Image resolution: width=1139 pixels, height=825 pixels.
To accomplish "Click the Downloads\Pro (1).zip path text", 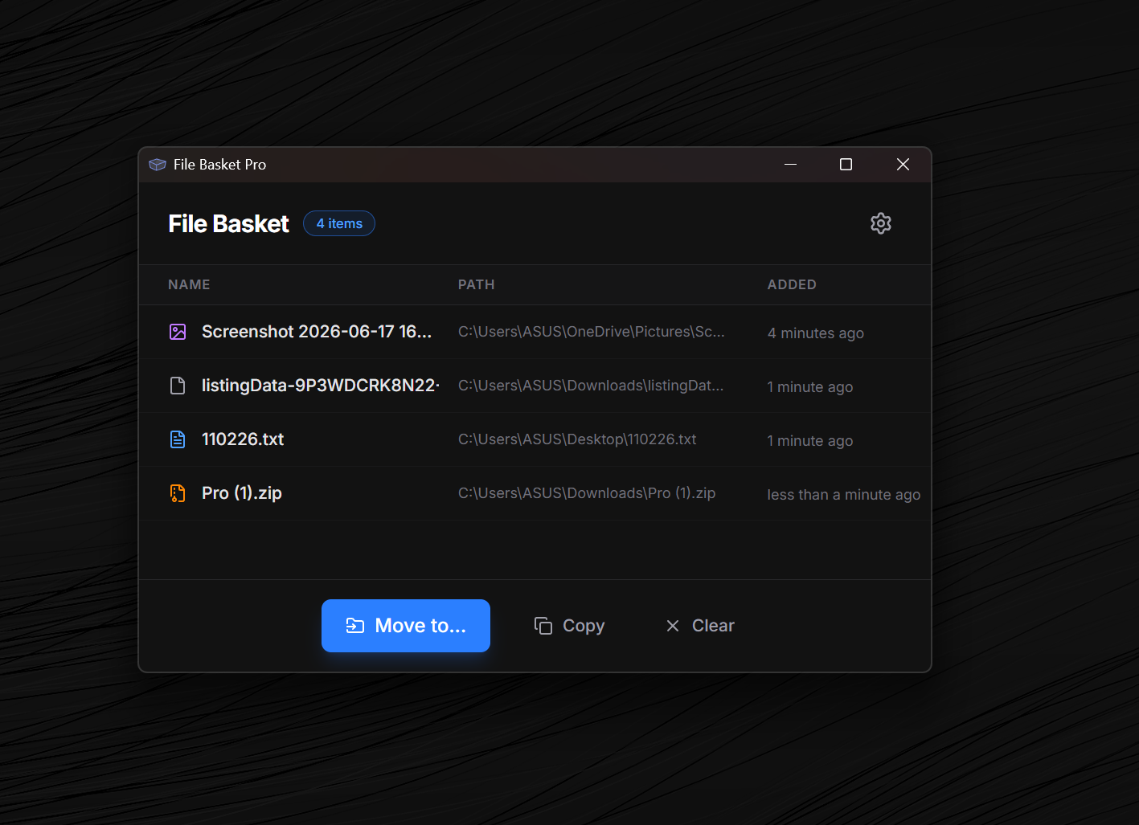I will [587, 493].
